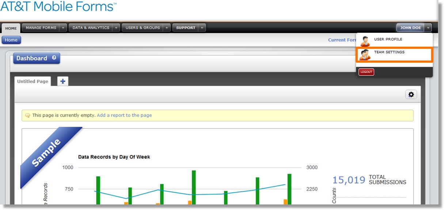This screenshot has height=211, width=445.
Task: Go to the HOME tab
Action: [11, 28]
